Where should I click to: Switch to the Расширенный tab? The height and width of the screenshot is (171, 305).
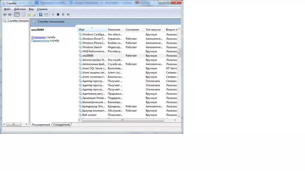click(41, 125)
